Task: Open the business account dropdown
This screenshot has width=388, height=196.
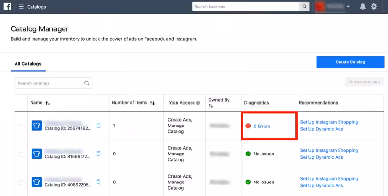Action: pos(348,7)
